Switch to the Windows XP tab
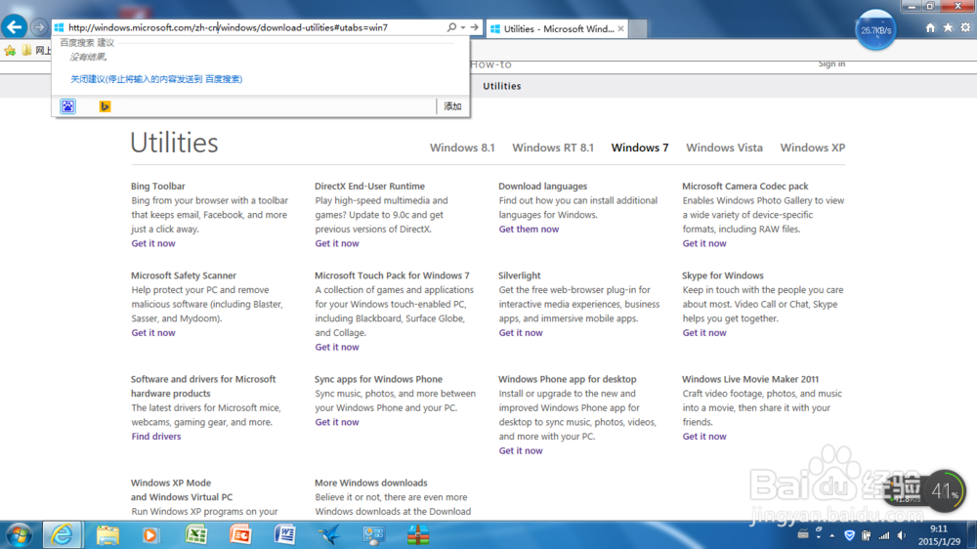Screen dimensions: 977x549 point(813,148)
